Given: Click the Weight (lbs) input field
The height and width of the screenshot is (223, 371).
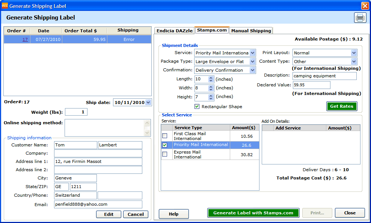Looking at the screenshot, I should pos(76,112).
